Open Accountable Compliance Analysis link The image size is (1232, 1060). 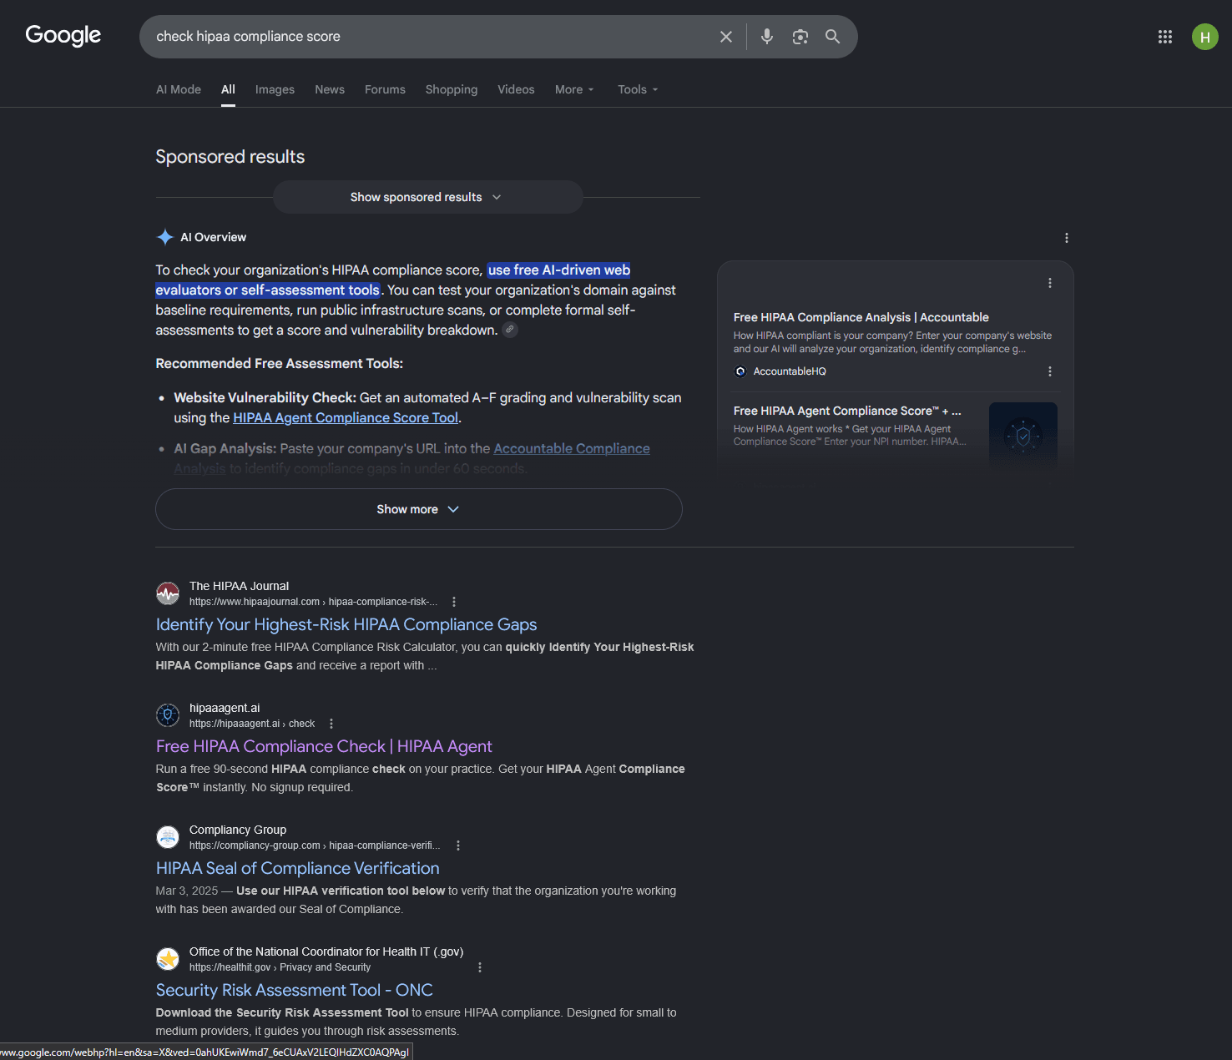point(572,449)
